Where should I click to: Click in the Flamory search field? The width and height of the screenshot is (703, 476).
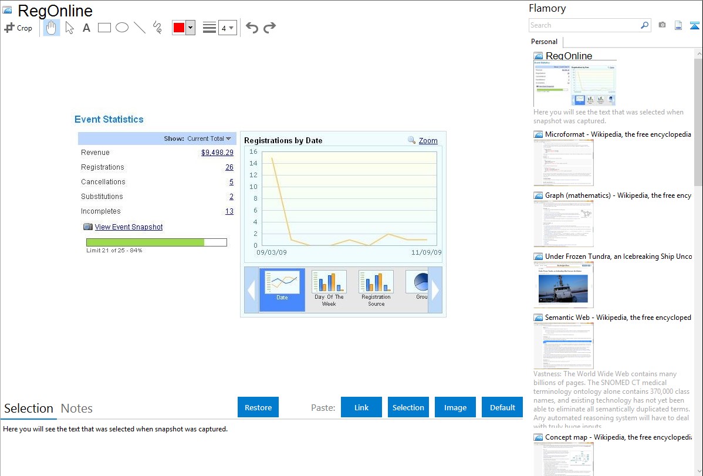584,25
